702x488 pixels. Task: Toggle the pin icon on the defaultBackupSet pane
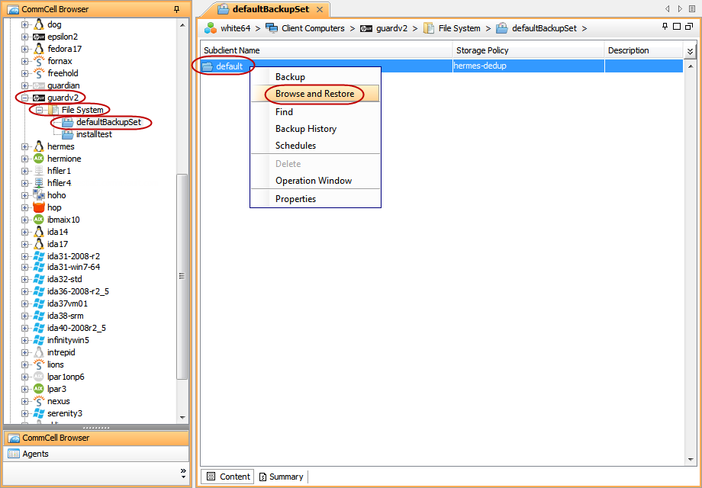tap(663, 27)
